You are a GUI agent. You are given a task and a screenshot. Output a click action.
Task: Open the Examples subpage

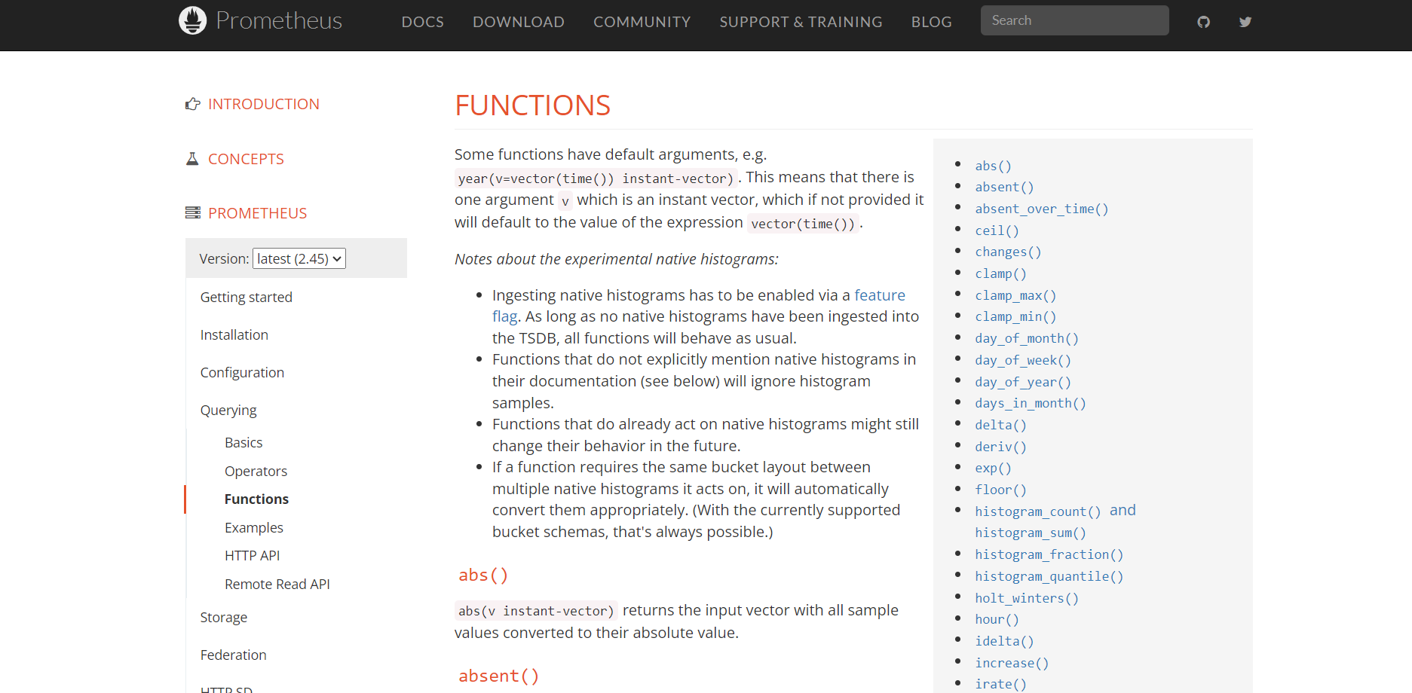pos(254,528)
